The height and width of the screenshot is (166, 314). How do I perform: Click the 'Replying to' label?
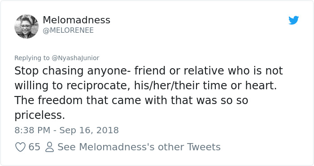click(32, 58)
